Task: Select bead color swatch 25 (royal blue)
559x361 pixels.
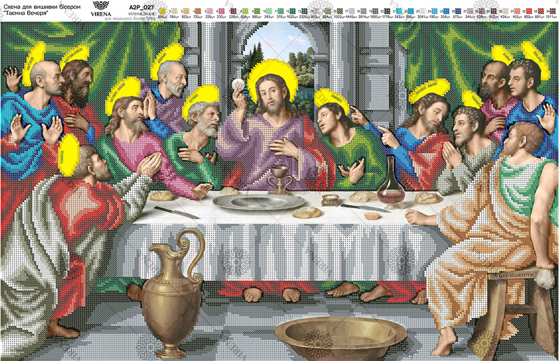Action: (446, 10)
